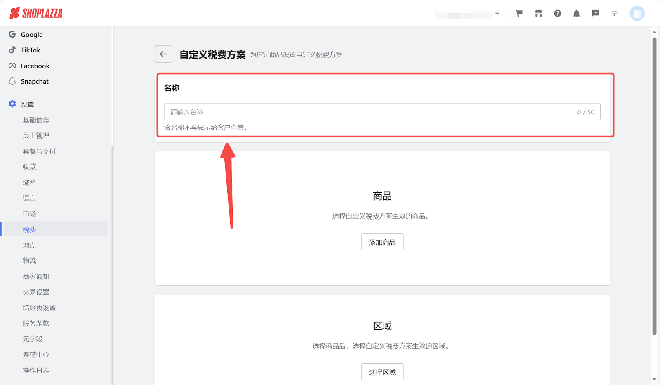Click the Shoplazza logo
Viewport: 660px width, 385px height.
coord(36,13)
